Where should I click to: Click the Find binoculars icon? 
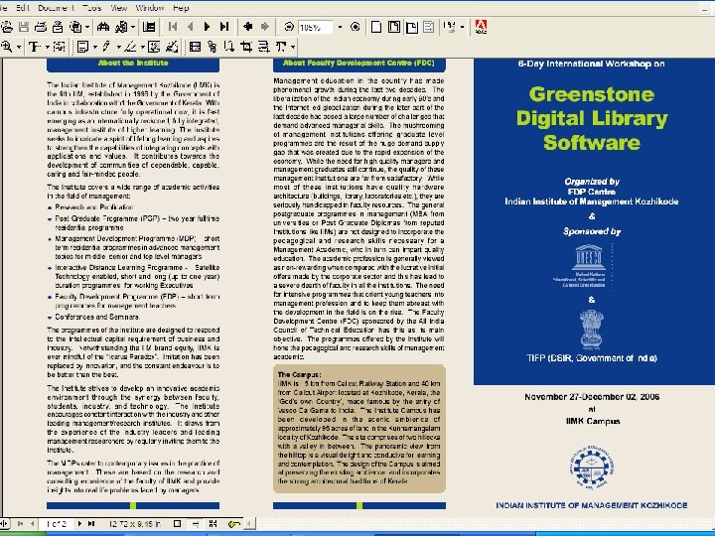click(x=103, y=28)
